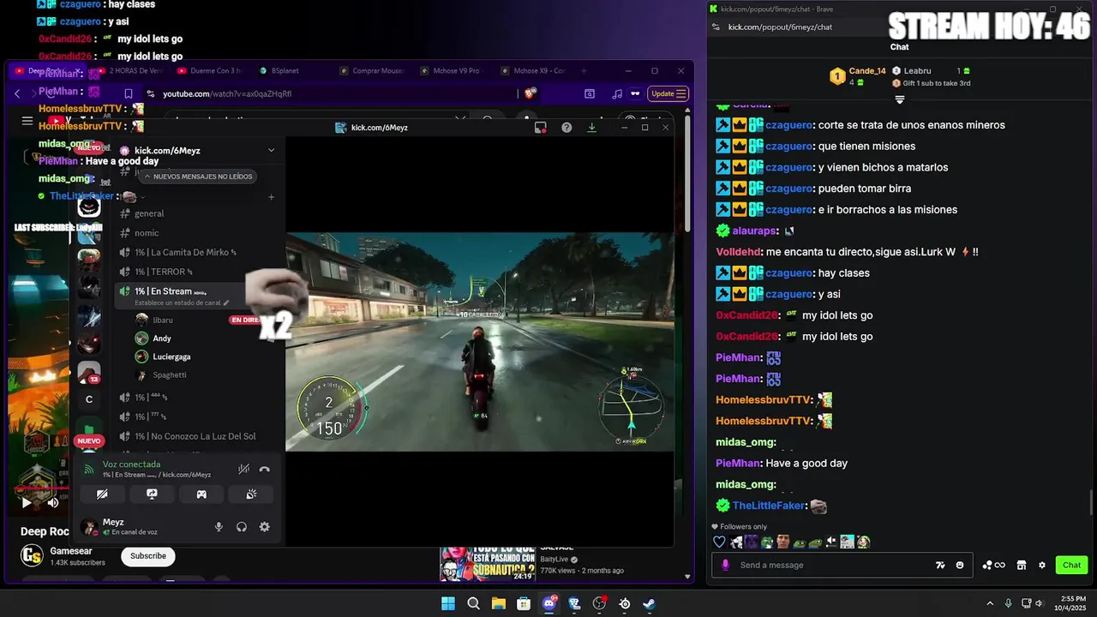This screenshot has height=617, width=1097.
Task: Open Steam from the taskbar
Action: point(650,603)
